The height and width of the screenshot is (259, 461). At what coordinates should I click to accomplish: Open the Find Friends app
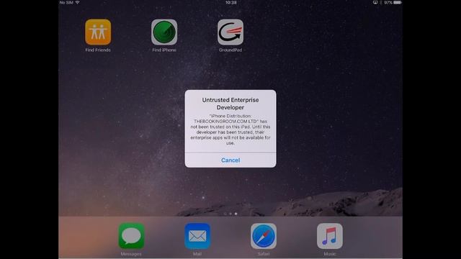pos(98,32)
